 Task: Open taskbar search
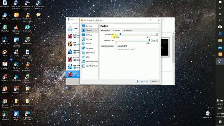(220, 8)
